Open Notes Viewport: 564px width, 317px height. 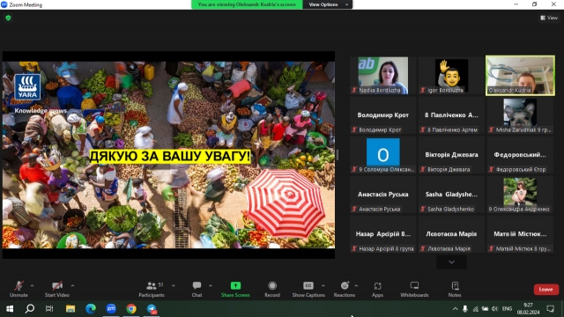tap(455, 289)
